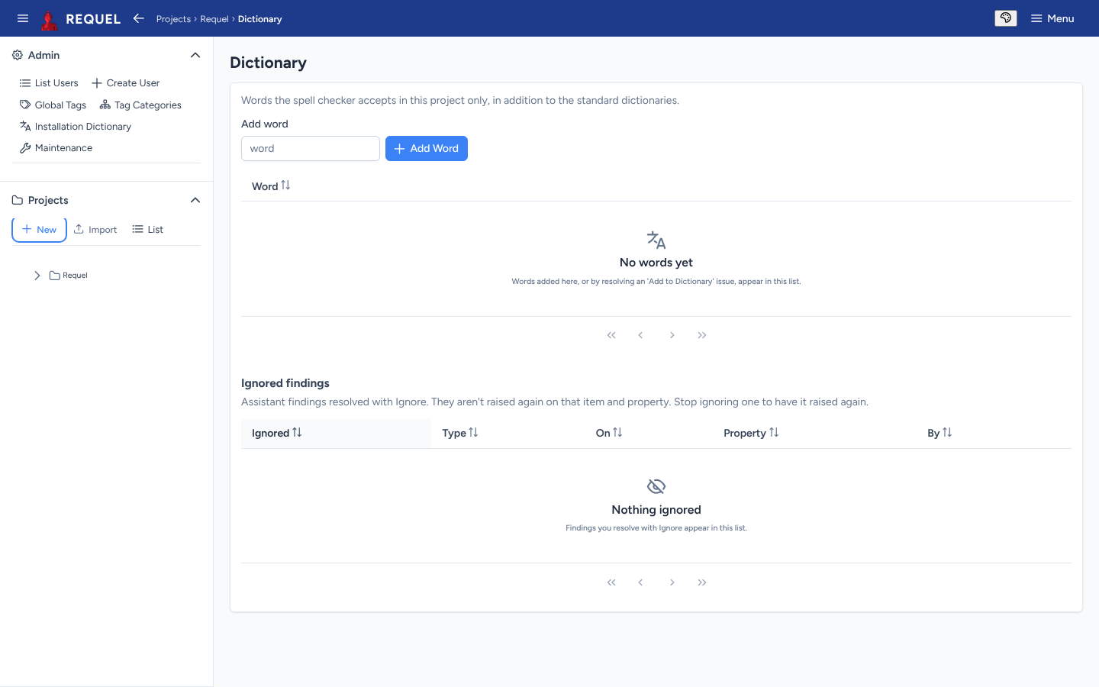This screenshot has width=1099, height=687.
Task: Import a project
Action: 95,230
